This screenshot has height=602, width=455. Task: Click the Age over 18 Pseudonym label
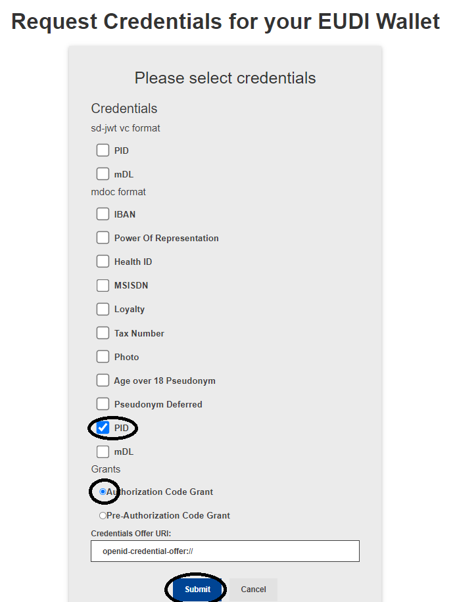[164, 381]
